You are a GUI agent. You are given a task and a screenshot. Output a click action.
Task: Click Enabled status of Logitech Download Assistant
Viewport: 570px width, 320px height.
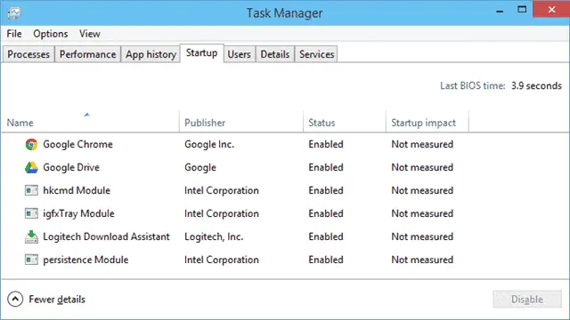pyautogui.click(x=326, y=236)
